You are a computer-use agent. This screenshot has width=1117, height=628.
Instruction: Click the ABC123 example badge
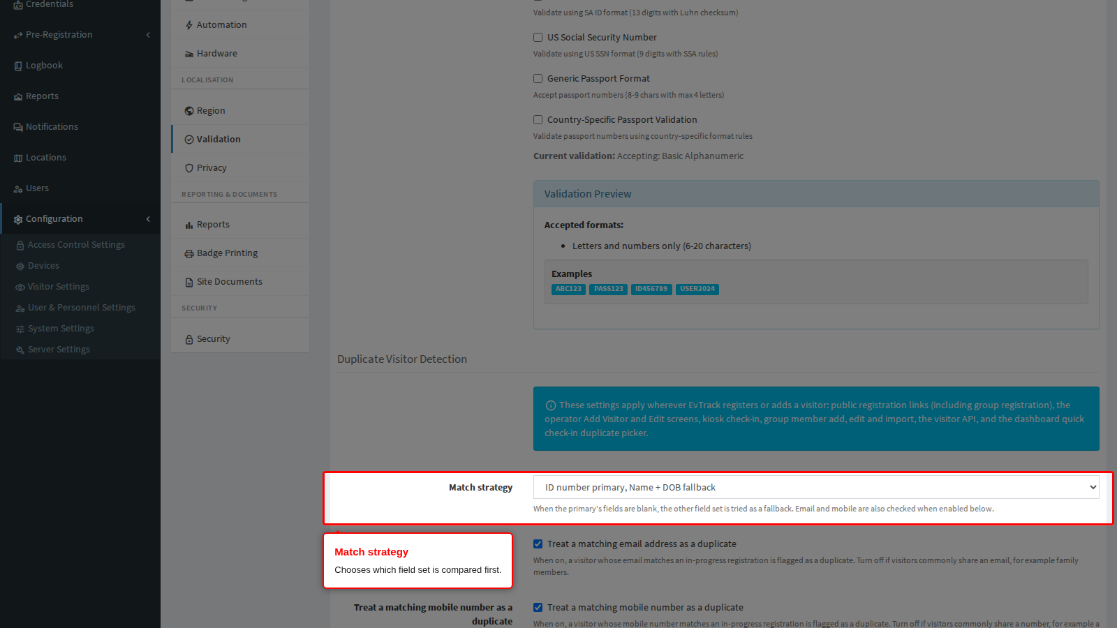pyautogui.click(x=568, y=289)
